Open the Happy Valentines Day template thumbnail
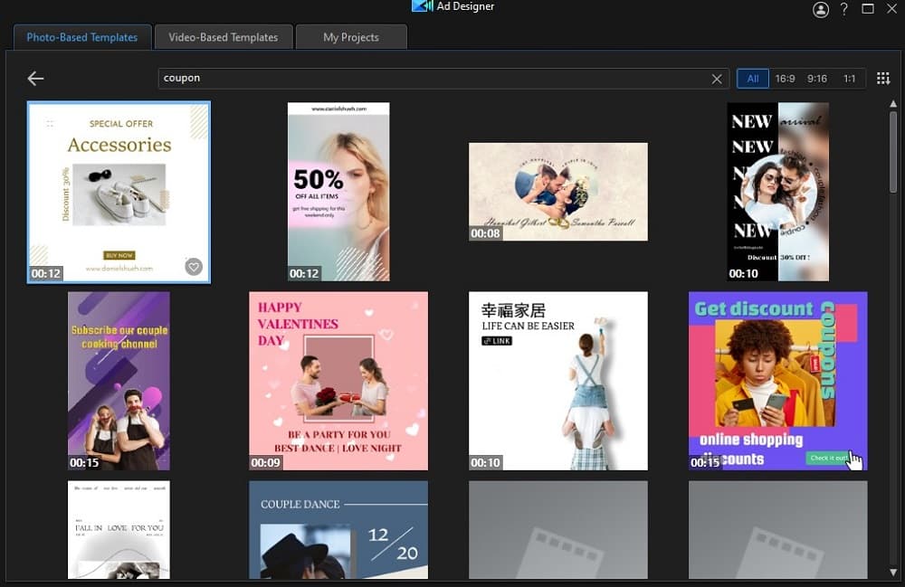 tap(338, 380)
